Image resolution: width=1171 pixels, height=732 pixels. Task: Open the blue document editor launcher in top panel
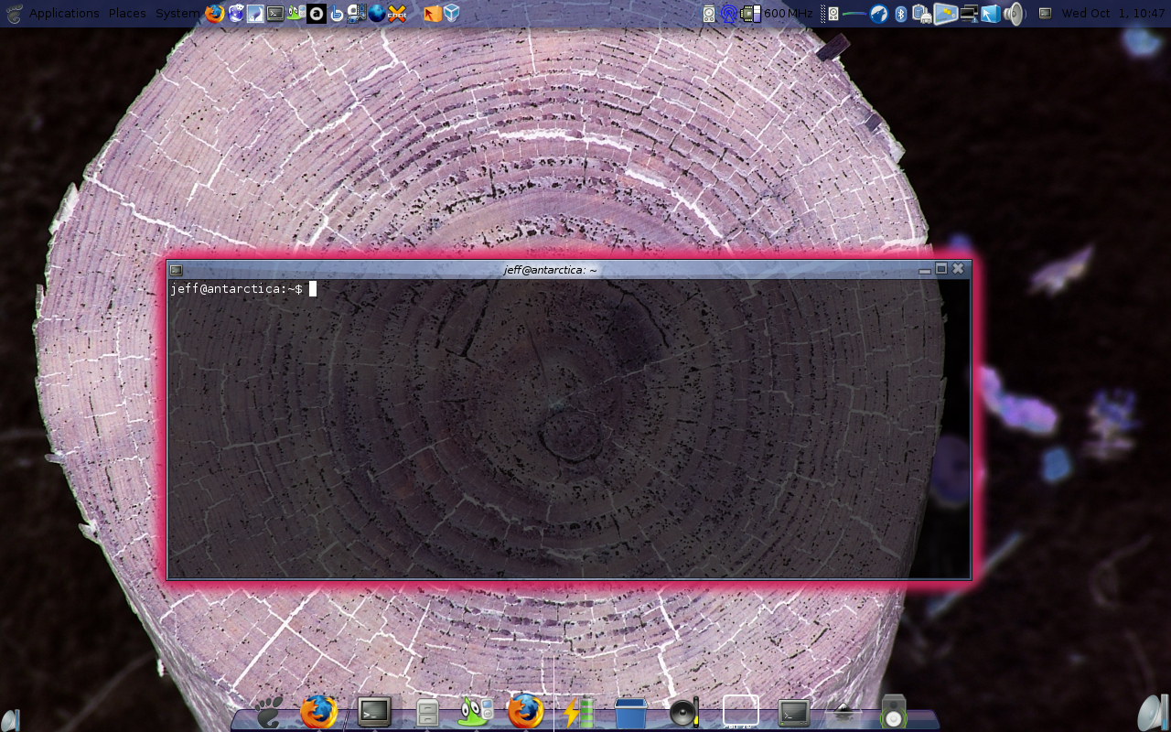point(255,14)
